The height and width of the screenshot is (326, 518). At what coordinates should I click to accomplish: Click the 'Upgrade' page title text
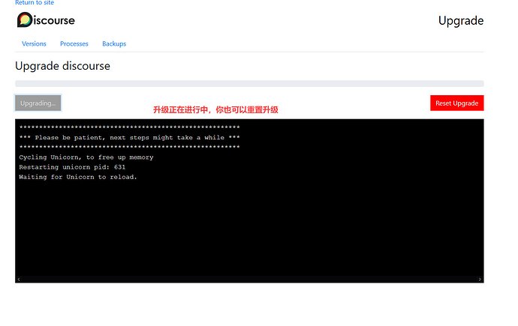461,21
